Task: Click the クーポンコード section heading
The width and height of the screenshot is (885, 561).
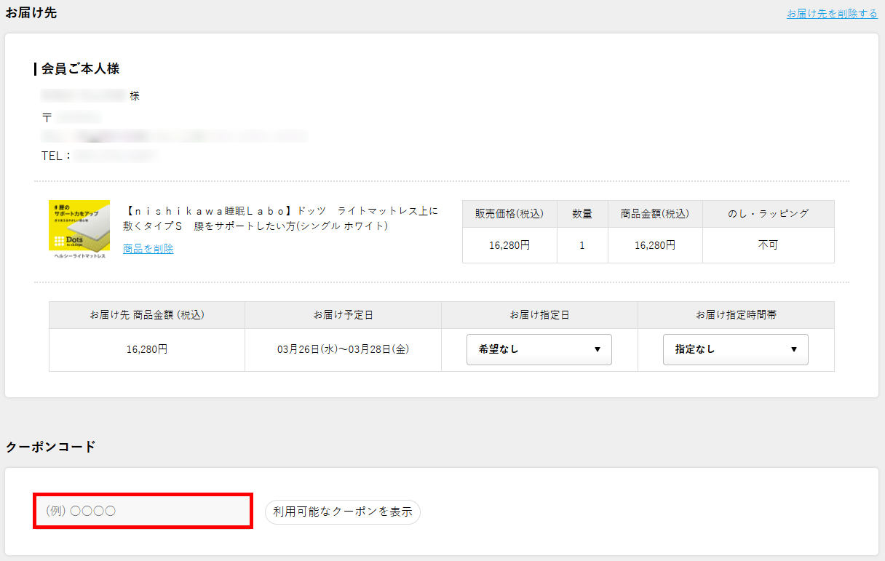Action: tap(51, 447)
